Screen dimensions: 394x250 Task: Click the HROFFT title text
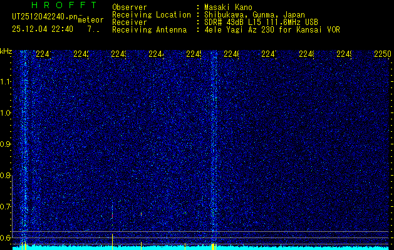[x=64, y=5]
